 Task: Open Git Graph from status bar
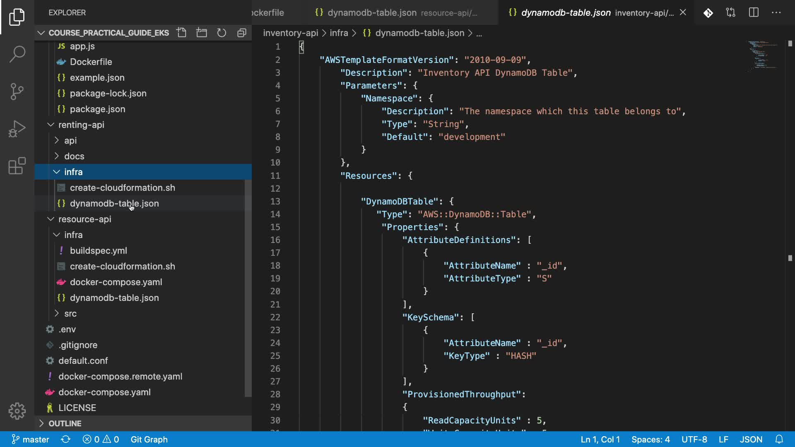pyautogui.click(x=149, y=439)
